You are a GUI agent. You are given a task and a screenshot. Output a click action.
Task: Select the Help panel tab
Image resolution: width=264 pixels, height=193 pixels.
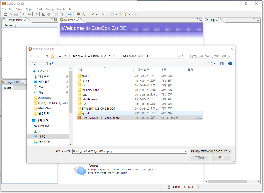[212, 20]
